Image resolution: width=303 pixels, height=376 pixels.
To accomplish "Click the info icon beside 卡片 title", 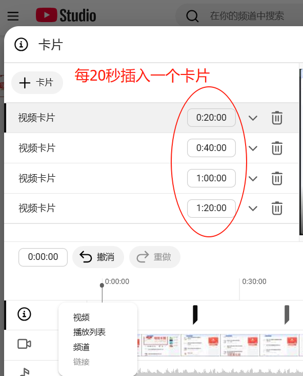I will coord(22,44).
